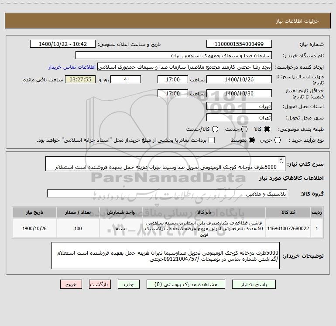Click the خروج exit button
336x326 pixels.
click(x=71, y=284)
